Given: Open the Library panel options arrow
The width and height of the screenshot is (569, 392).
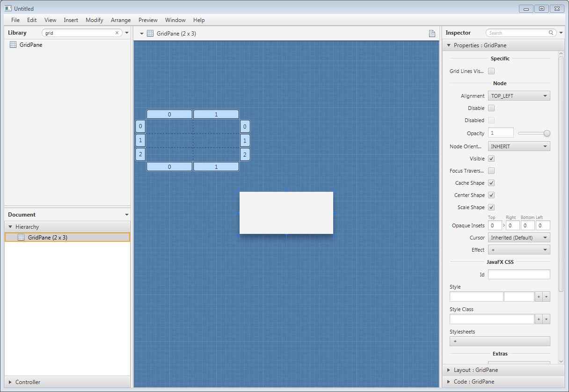Looking at the screenshot, I should pos(127,33).
